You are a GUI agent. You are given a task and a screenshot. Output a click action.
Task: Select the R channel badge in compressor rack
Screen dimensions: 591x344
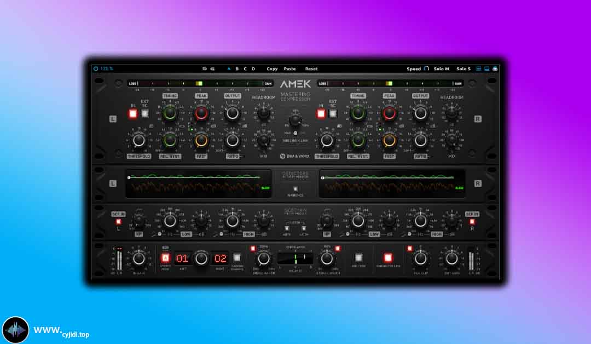[478, 119]
